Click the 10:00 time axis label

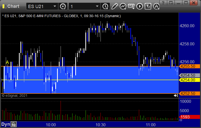point(51,125)
